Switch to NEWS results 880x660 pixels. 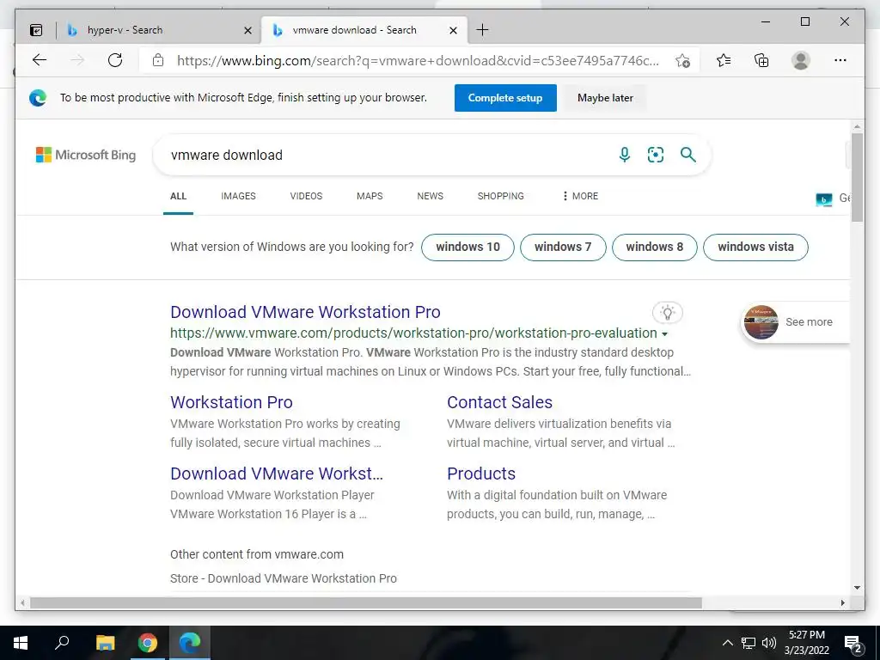(x=430, y=196)
